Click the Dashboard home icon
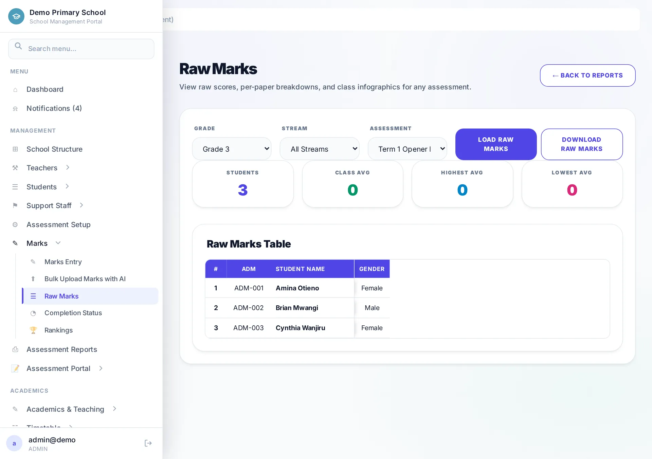 (x=15, y=90)
